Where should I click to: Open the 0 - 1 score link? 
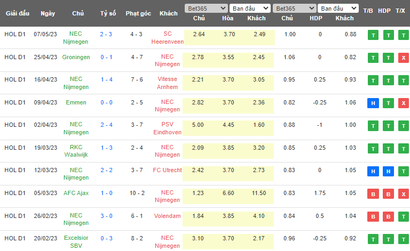(106, 57)
